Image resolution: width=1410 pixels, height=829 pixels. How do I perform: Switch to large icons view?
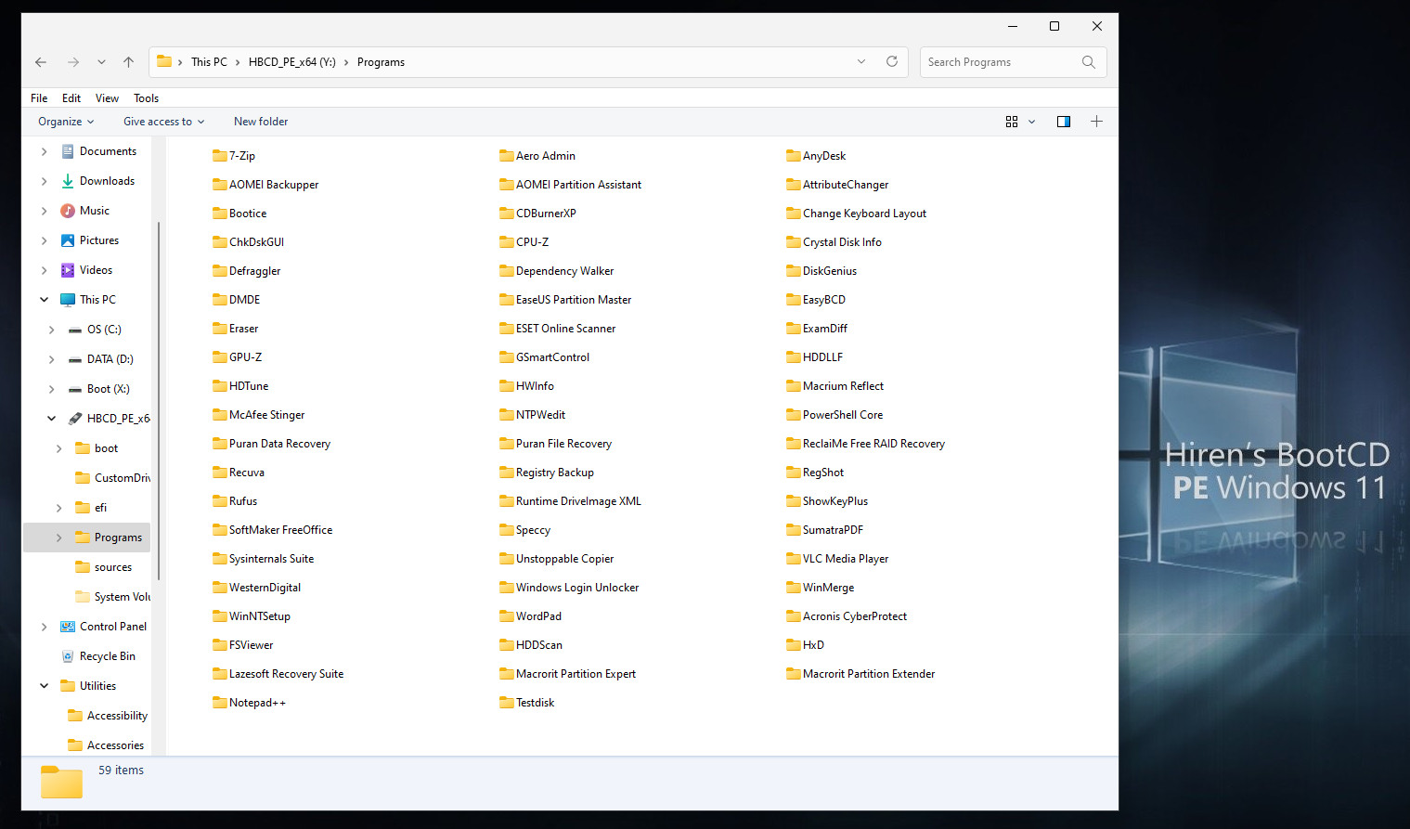click(1011, 121)
